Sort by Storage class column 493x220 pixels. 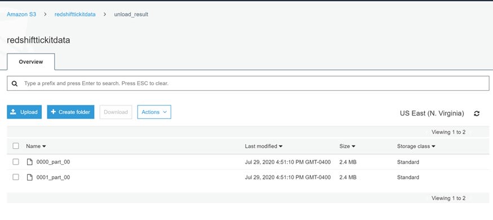pyautogui.click(x=416, y=146)
